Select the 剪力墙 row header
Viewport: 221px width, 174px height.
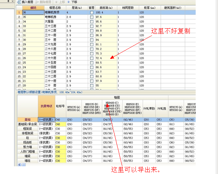click(28, 147)
